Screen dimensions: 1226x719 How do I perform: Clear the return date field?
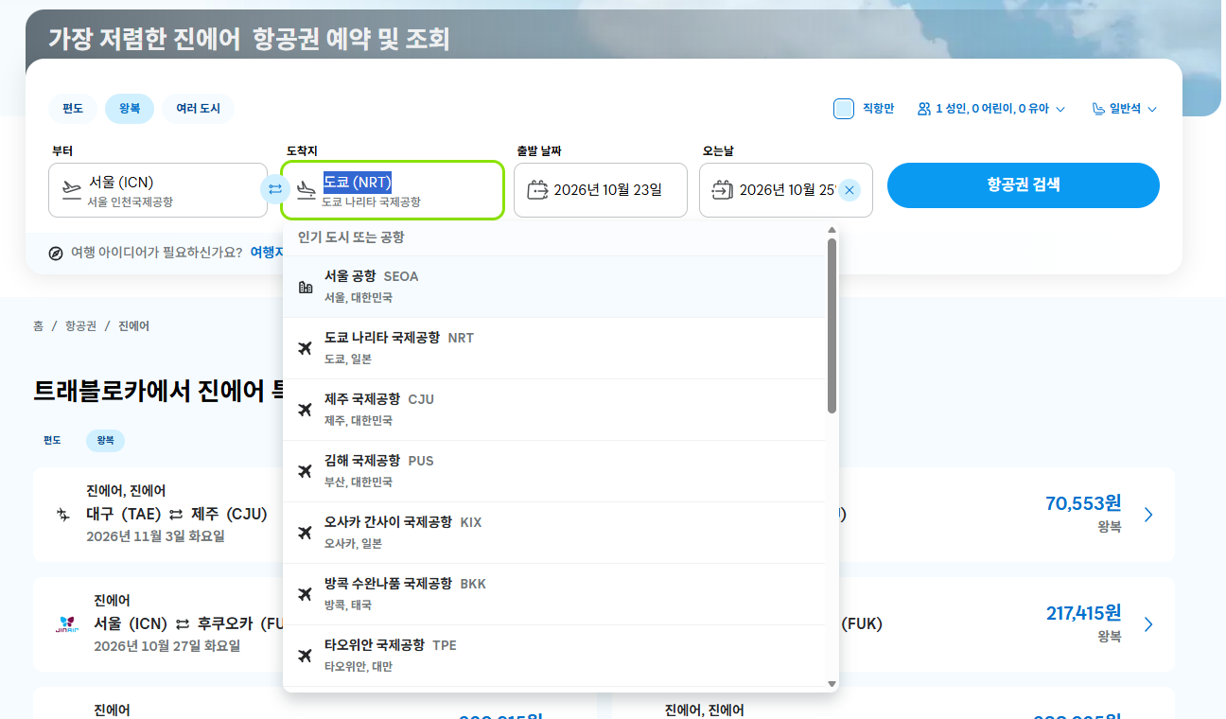pos(849,190)
